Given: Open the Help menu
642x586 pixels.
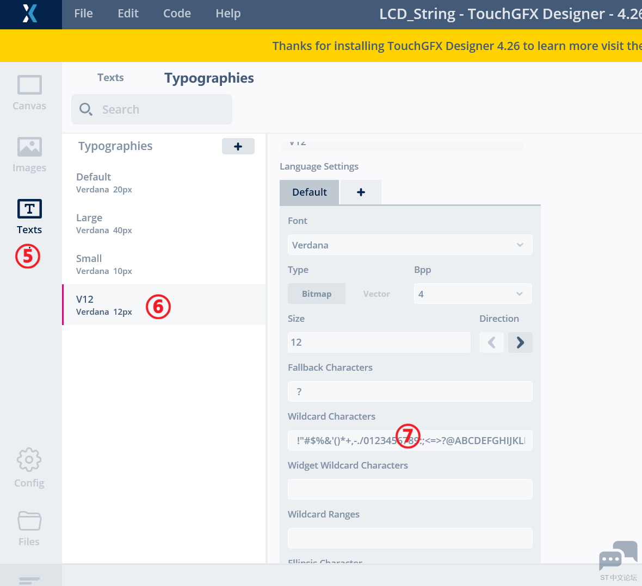Looking at the screenshot, I should pyautogui.click(x=228, y=14).
